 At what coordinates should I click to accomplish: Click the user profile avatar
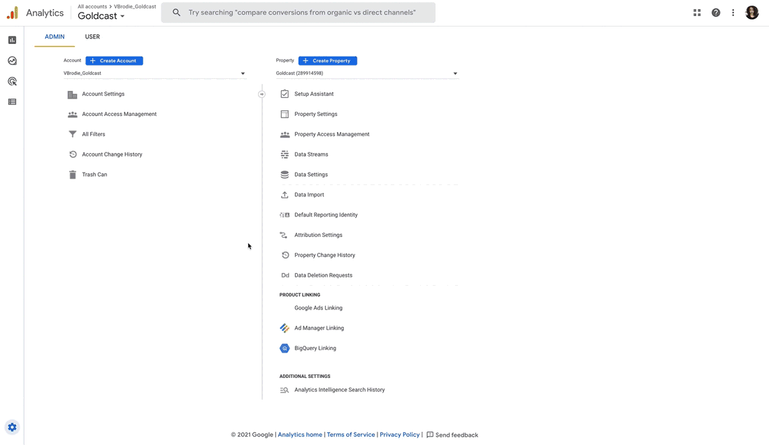coord(752,13)
